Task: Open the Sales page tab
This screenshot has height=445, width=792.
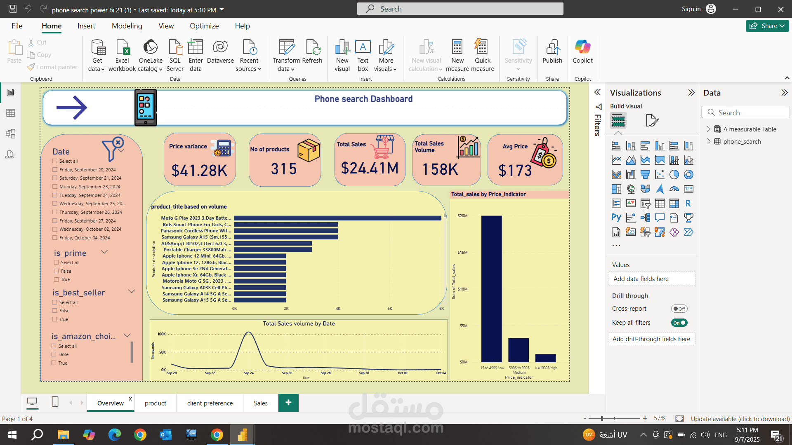Action: (x=261, y=403)
